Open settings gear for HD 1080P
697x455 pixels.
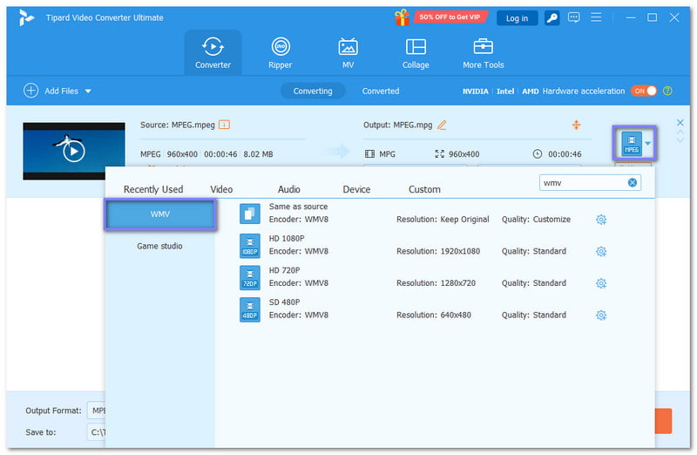coord(601,251)
